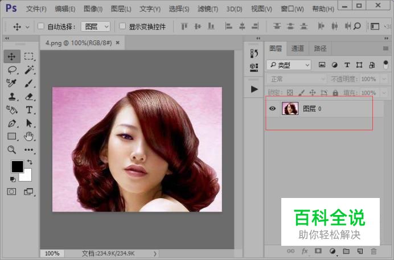The width and height of the screenshot is (394, 260).
Task: Select the Path Selection arrow tool
Action: point(29,123)
